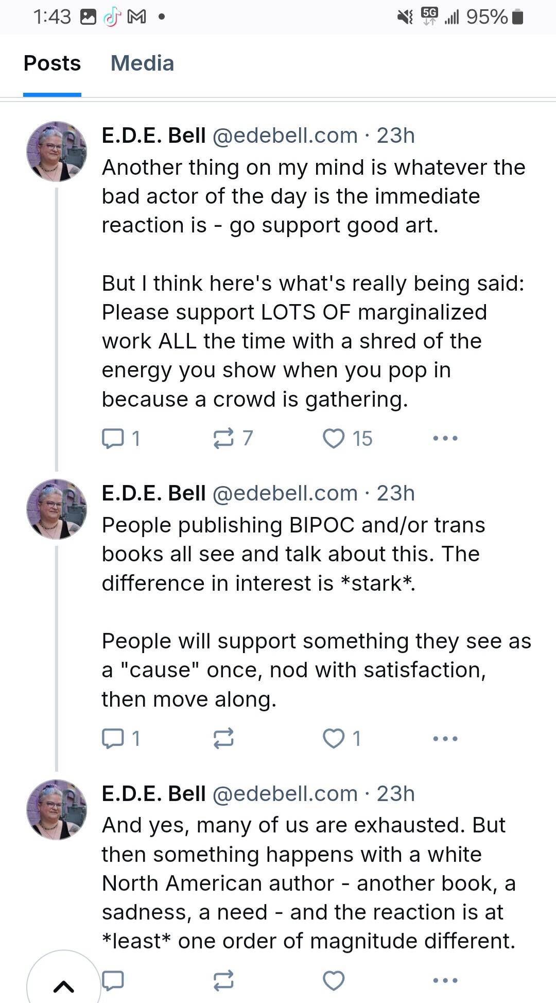Repost the 'many of us are exhausted' post
The image size is (556, 1003).
(x=223, y=980)
